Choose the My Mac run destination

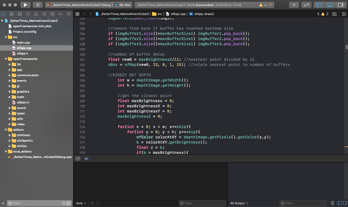tap(123, 5)
